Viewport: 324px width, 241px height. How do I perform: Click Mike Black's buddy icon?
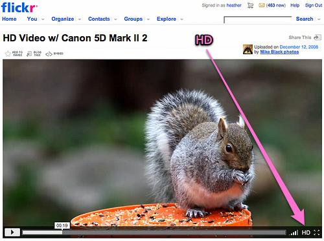coord(248,49)
